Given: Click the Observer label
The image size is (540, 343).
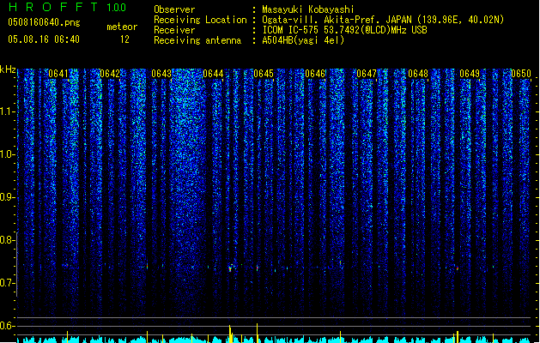Looking at the screenshot, I should (x=174, y=9).
